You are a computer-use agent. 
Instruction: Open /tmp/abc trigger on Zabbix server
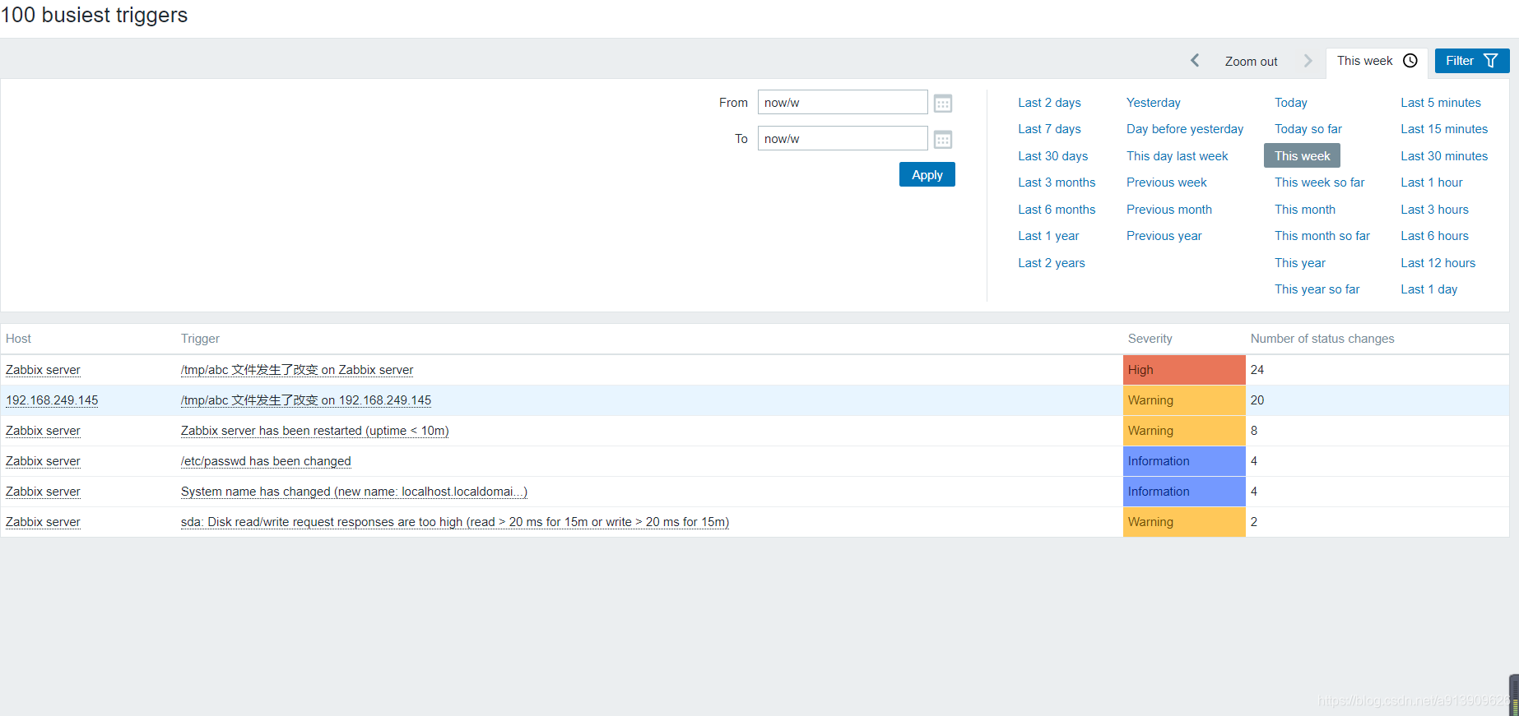[x=297, y=370]
